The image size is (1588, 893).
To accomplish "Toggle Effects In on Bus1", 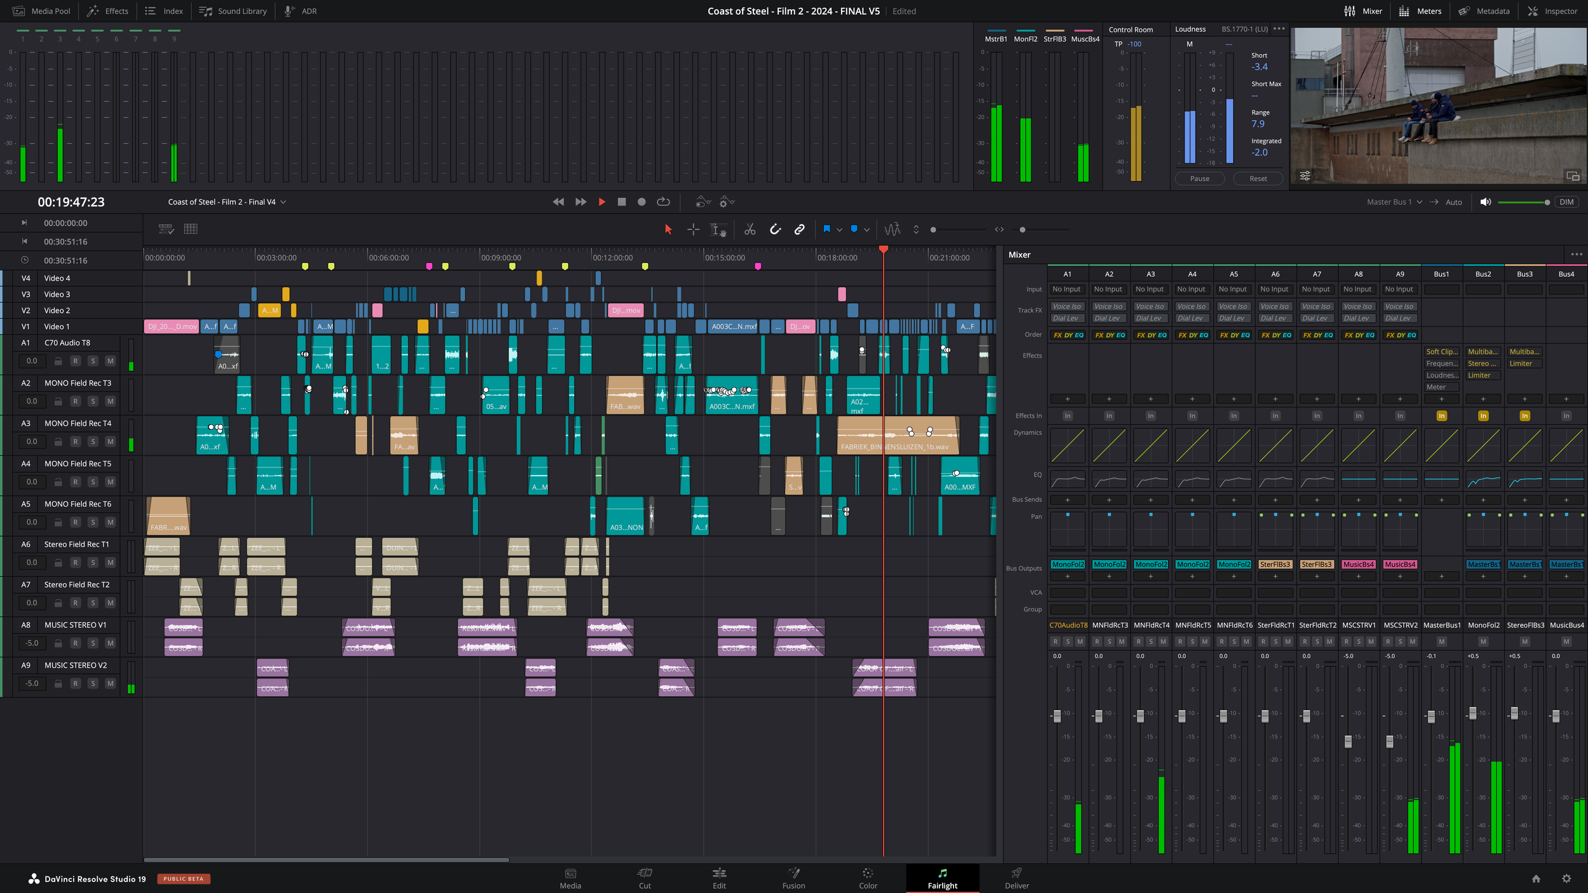I will click(x=1441, y=416).
